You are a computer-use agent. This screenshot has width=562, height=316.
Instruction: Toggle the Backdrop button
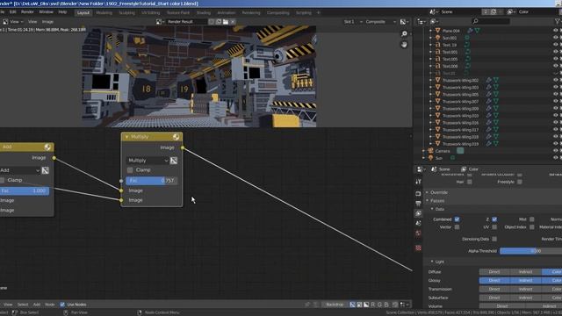[x=335, y=305]
